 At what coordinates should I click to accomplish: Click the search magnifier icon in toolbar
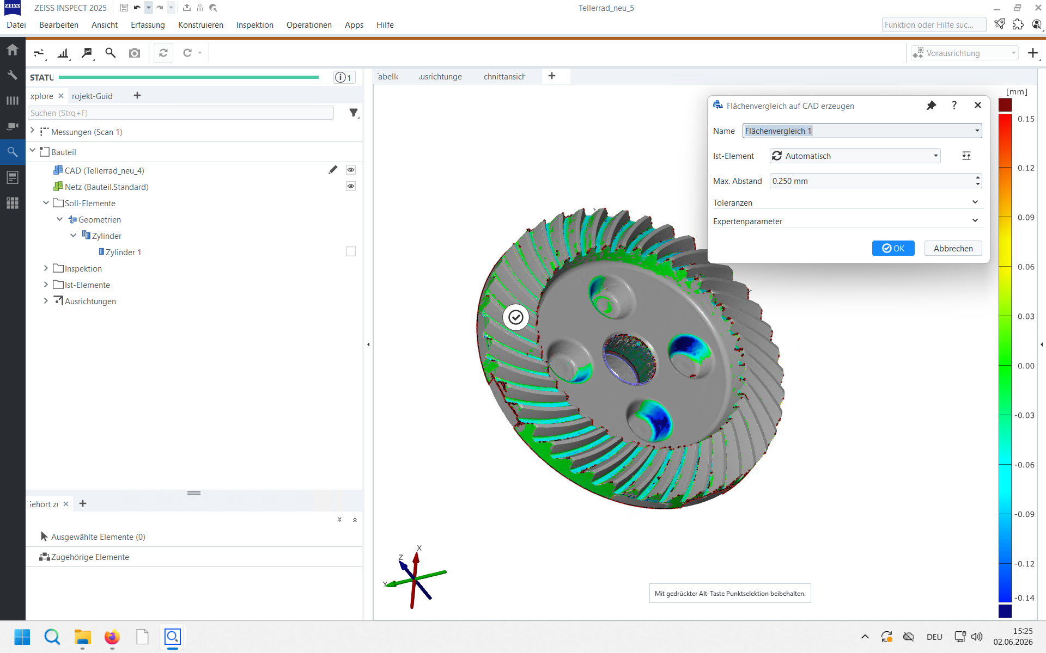[111, 53]
